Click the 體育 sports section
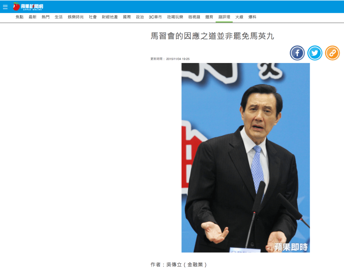This screenshot has height=272, width=344. 209,17
